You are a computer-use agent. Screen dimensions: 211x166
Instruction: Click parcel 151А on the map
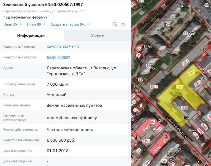[x=146, y=46]
